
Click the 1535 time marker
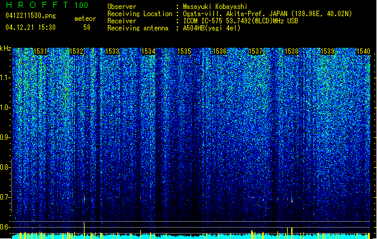coord(184,51)
